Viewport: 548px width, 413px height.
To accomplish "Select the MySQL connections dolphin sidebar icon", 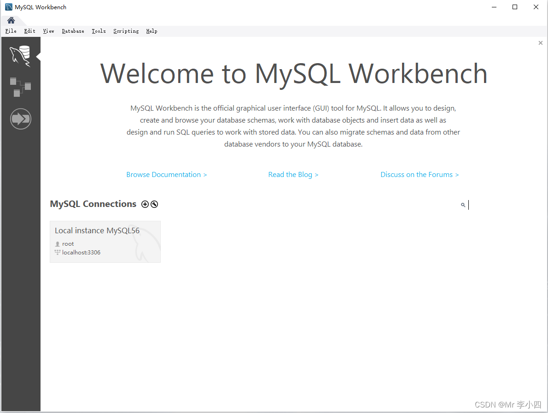I will (20, 56).
